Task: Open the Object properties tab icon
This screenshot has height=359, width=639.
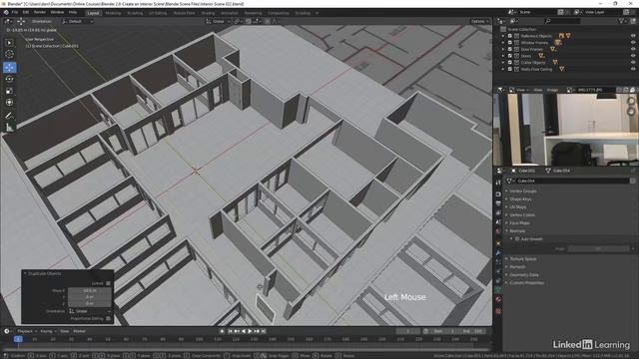Action: pos(498,243)
